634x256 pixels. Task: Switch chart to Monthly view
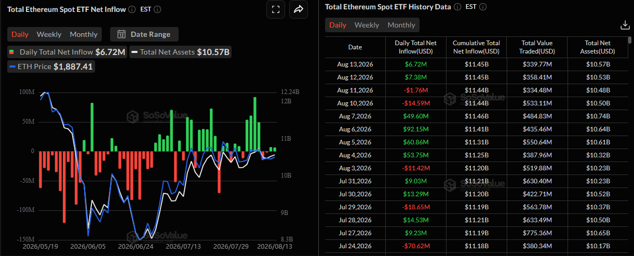[84, 34]
